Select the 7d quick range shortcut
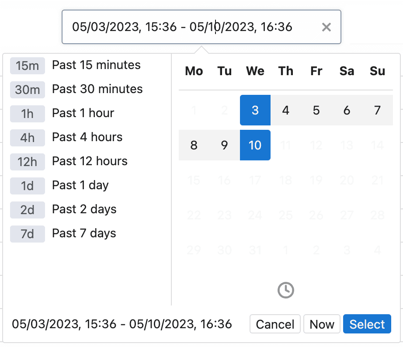 point(28,234)
